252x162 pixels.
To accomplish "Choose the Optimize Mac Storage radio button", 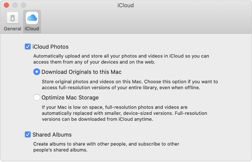I will pos(37,97).
